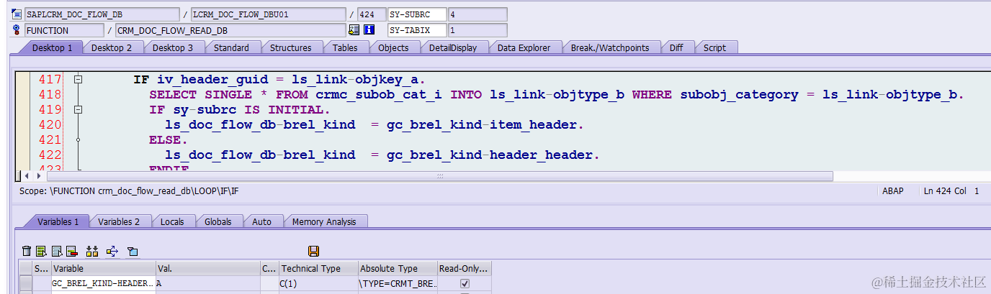The height and width of the screenshot is (294, 991).
Task: Open the Standard tab
Action: pos(231,47)
